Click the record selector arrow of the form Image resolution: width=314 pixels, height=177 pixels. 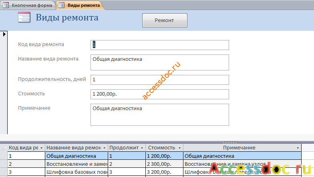coord(4,34)
